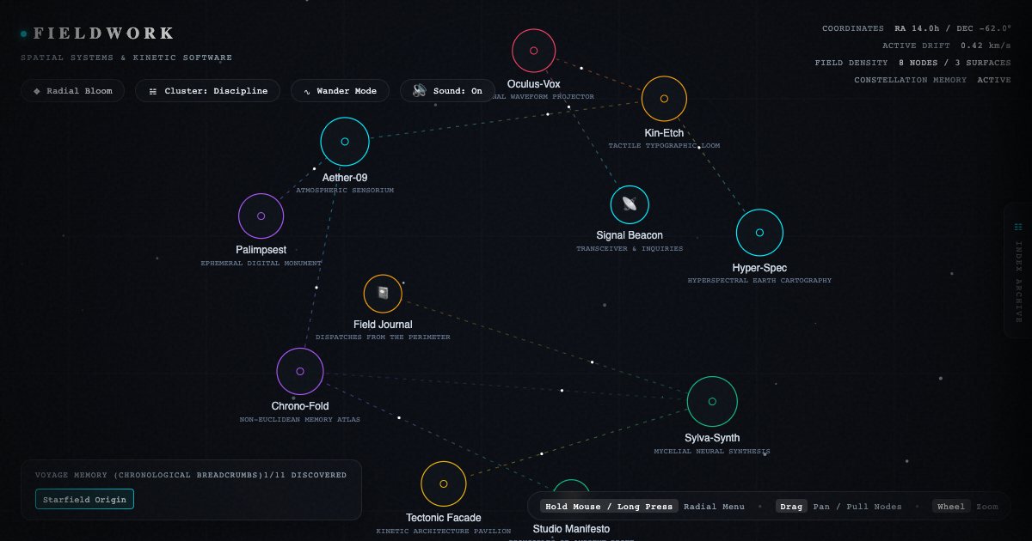Image resolution: width=1032 pixels, height=541 pixels.
Task: Open the Oculus-Vox node circle
Action: pyautogui.click(x=533, y=51)
